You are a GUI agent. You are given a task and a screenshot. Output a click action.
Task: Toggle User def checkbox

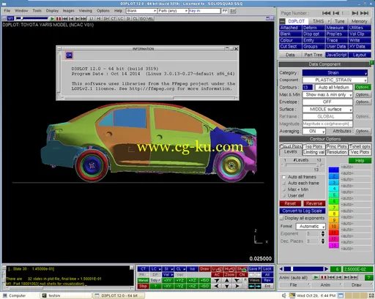coord(283,196)
